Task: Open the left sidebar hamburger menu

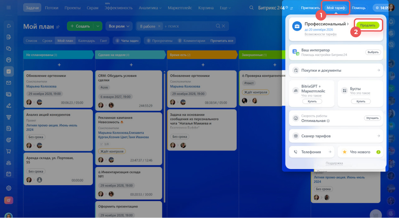Action: coord(9,8)
